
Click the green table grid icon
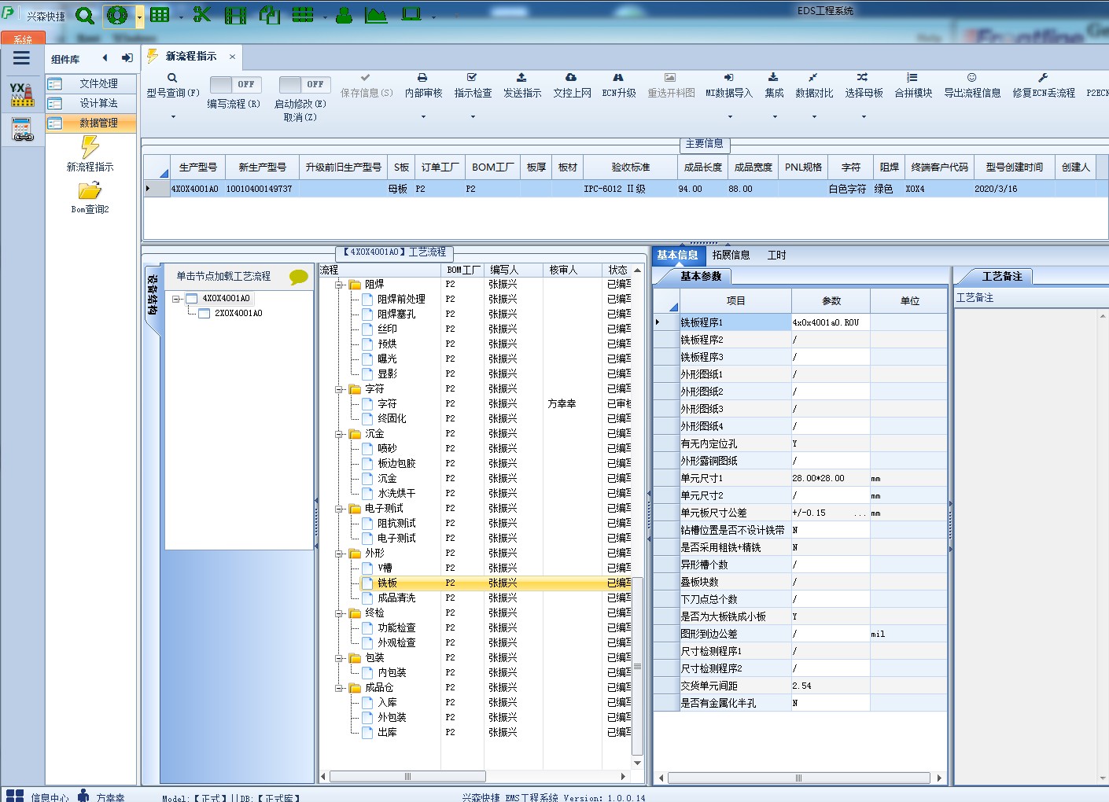[x=160, y=15]
